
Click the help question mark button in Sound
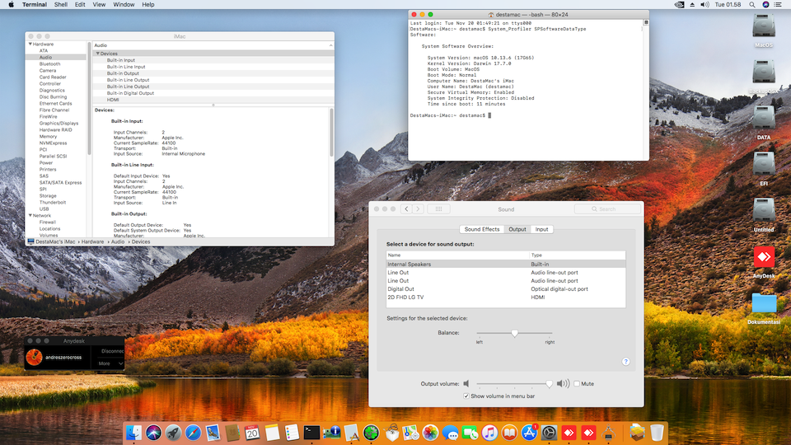625,362
